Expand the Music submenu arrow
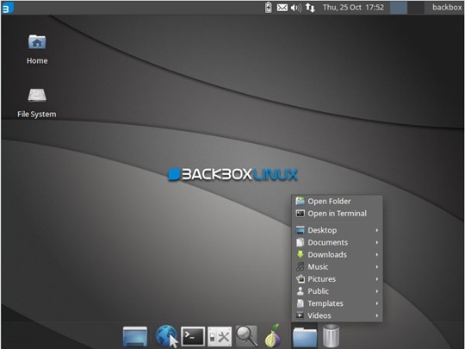Screen dimensions: 465x349 click(x=377, y=267)
